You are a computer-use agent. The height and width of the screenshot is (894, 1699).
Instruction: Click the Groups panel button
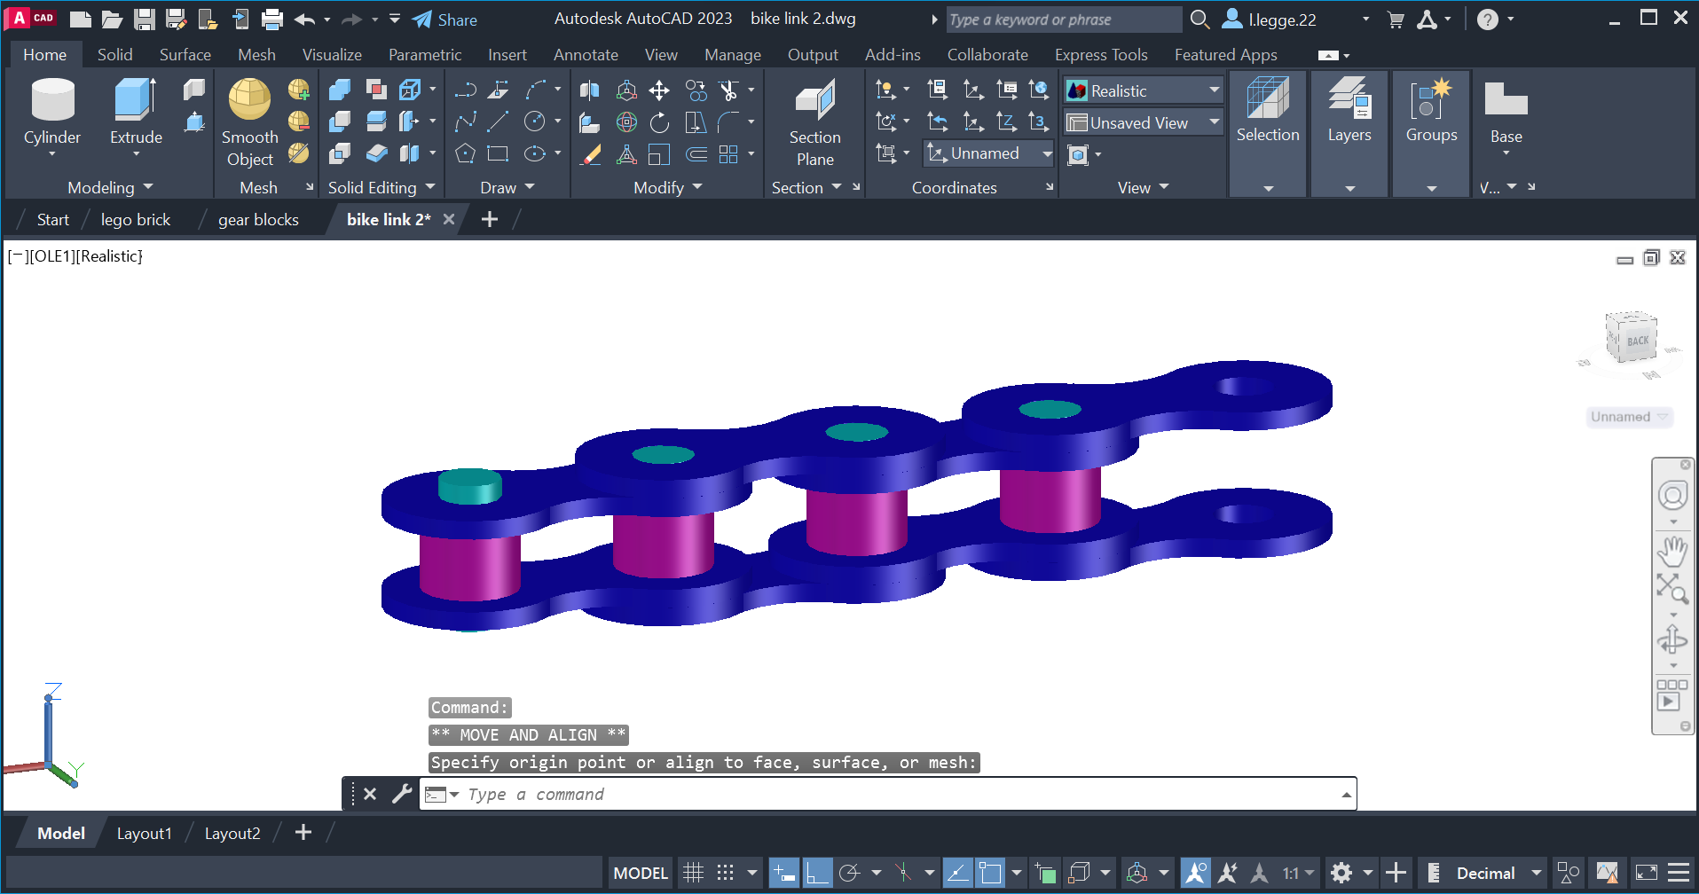pos(1431,133)
